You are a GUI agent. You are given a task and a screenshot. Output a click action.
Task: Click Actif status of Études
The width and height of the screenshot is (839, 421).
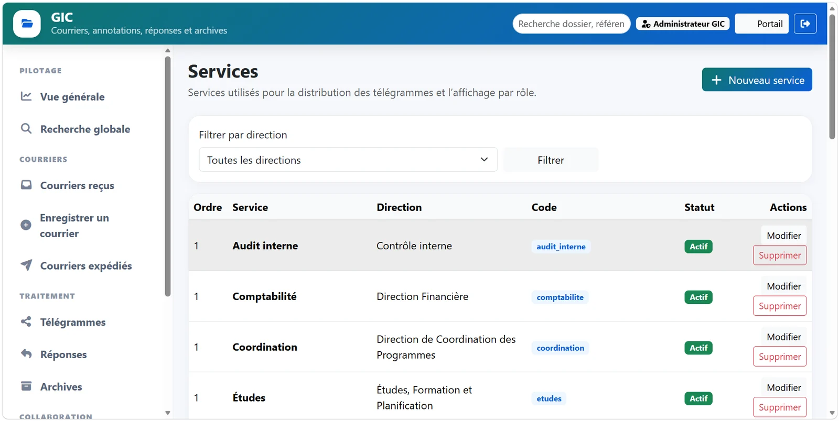698,399
